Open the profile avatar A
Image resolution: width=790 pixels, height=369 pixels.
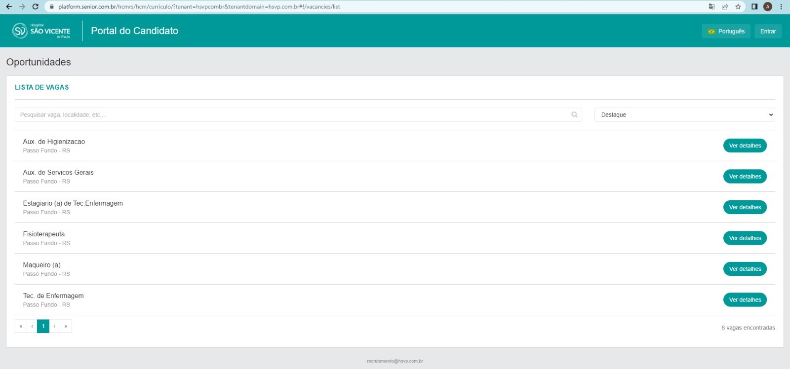768,6
